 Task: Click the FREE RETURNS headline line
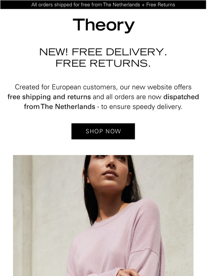tap(103, 63)
